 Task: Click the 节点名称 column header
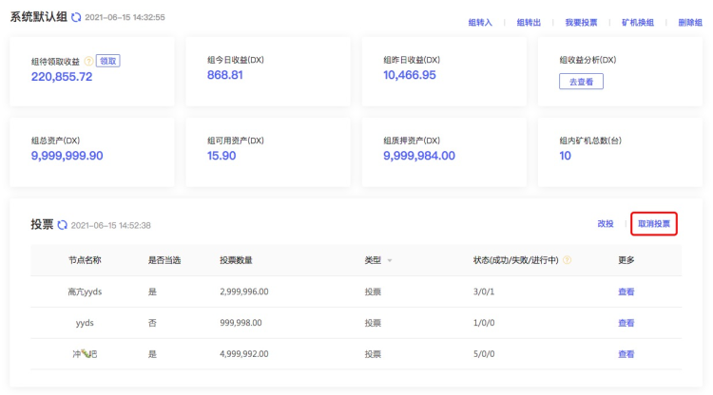coord(85,260)
